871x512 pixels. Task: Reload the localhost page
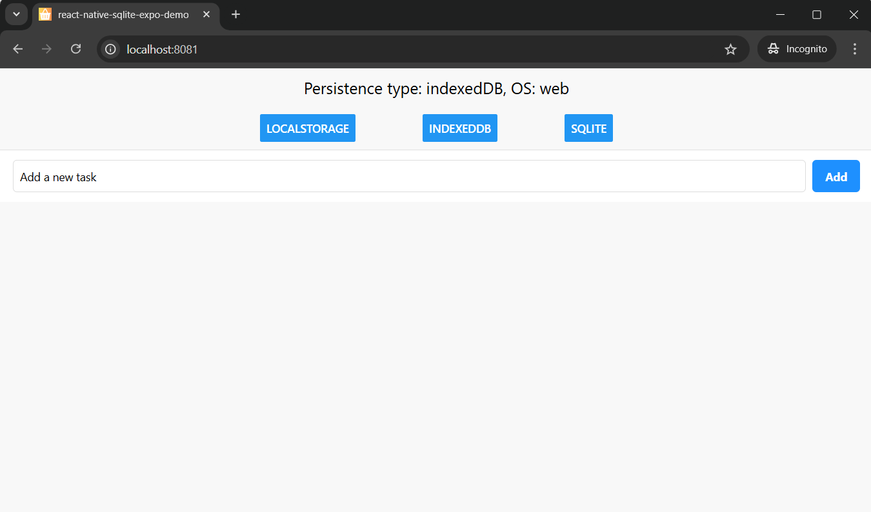pyautogui.click(x=75, y=49)
